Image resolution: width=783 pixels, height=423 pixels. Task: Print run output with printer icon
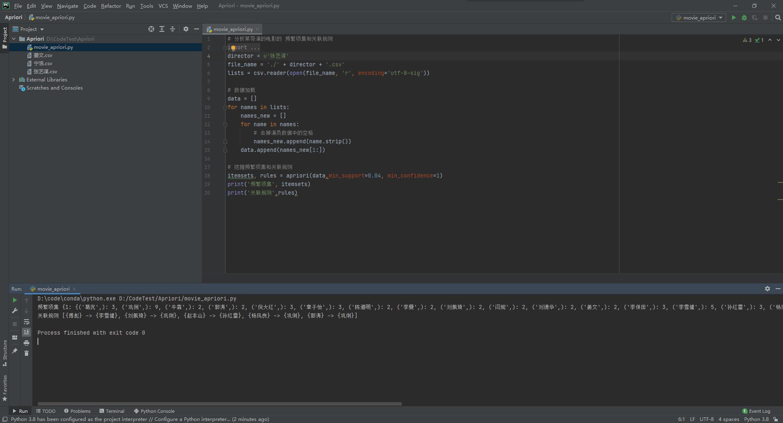(27, 343)
